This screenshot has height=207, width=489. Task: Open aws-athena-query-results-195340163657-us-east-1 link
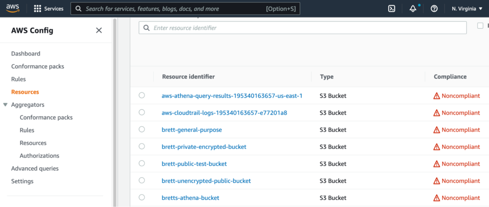tap(232, 96)
